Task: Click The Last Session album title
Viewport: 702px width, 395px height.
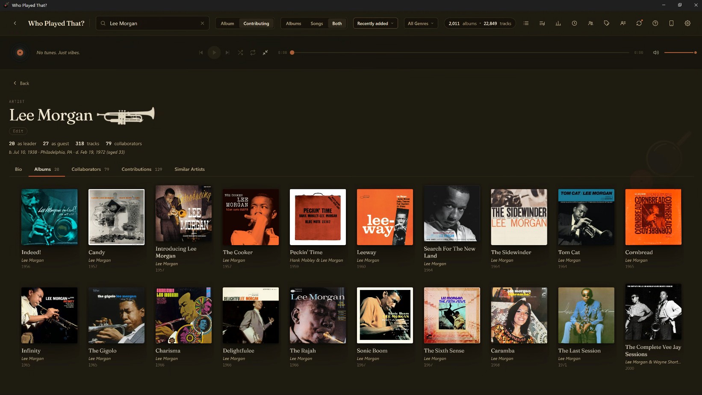Action: click(579, 351)
